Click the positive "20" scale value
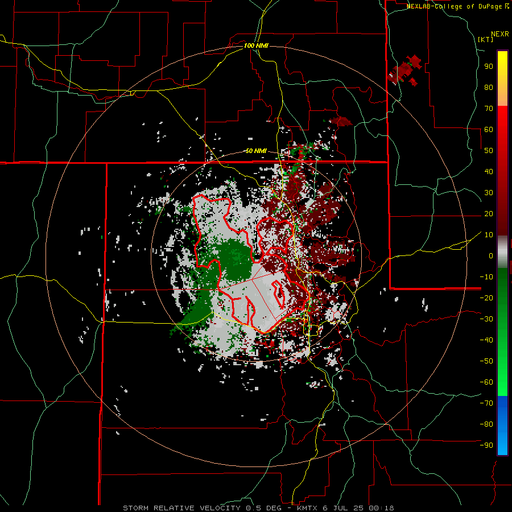 tap(489, 213)
